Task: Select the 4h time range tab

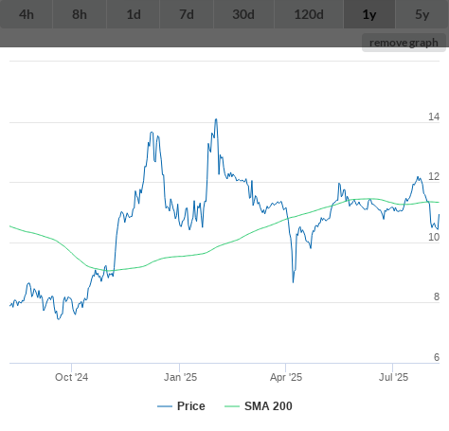Action: tap(27, 14)
